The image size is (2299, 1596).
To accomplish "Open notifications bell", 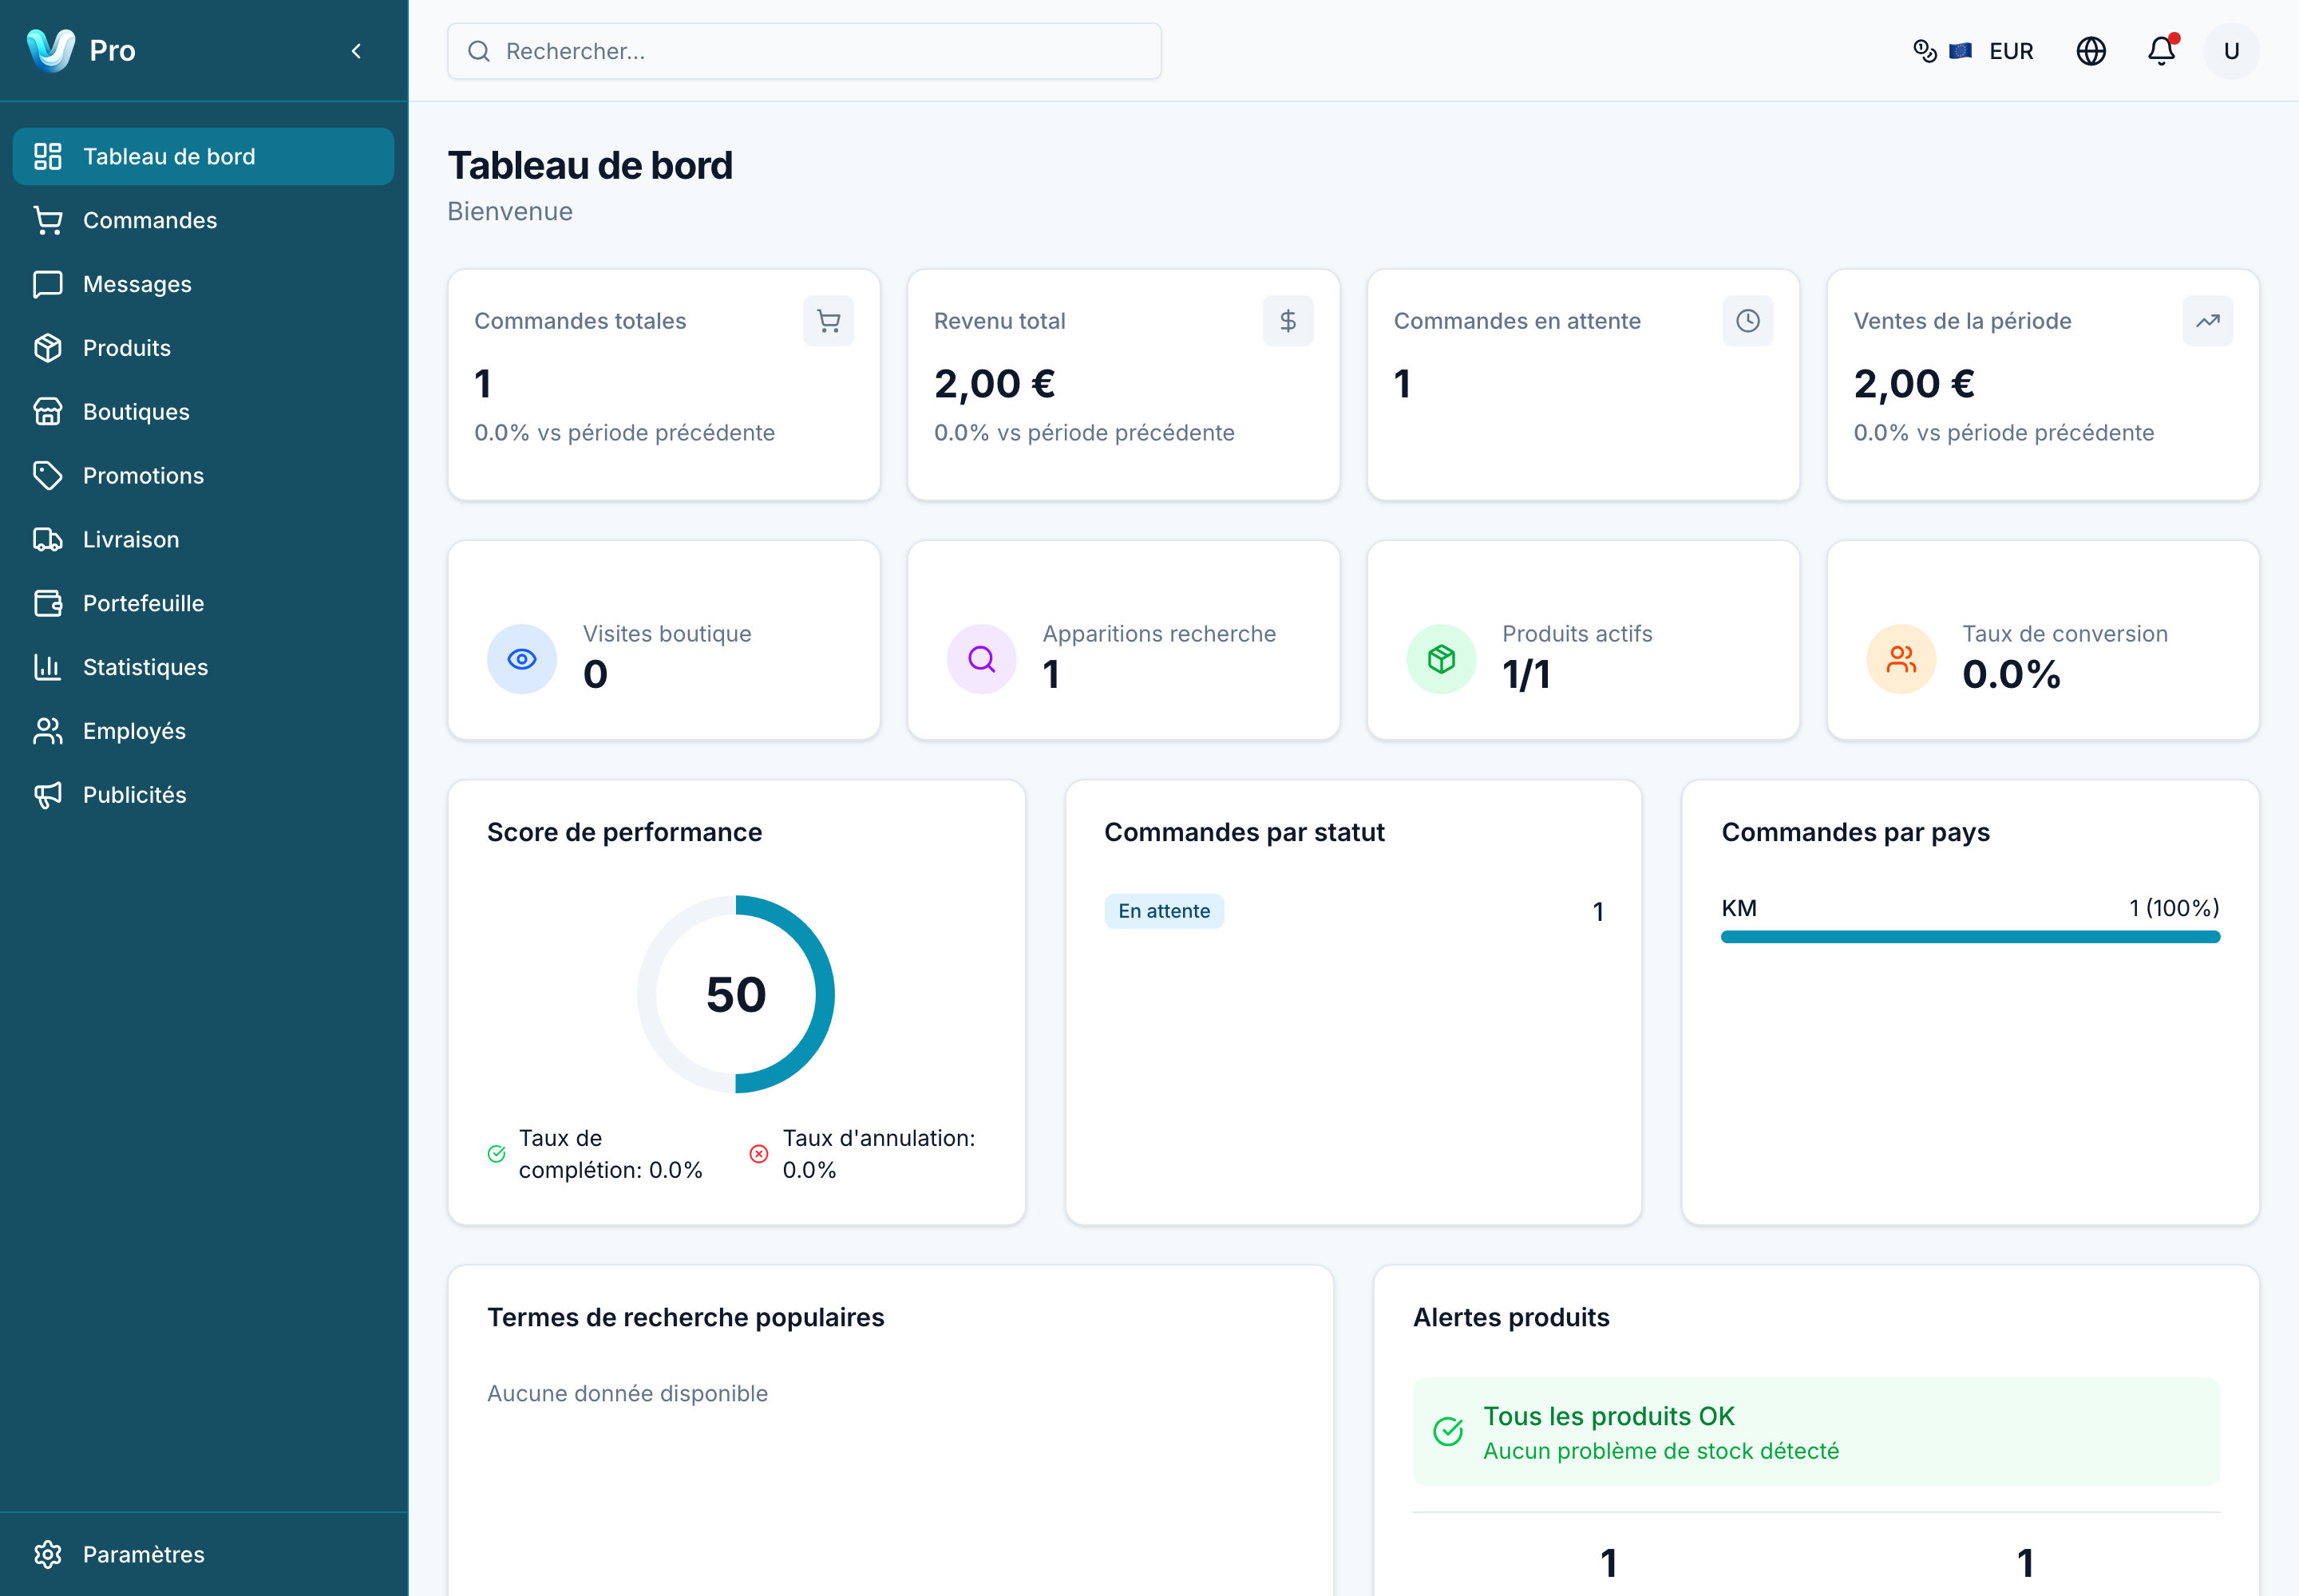I will [x=2161, y=51].
